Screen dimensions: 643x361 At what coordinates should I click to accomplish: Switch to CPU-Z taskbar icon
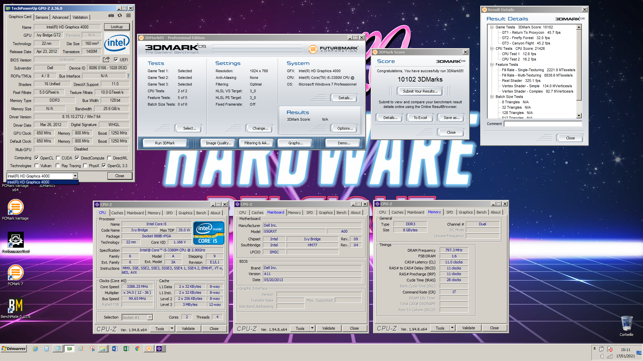click(x=159, y=349)
